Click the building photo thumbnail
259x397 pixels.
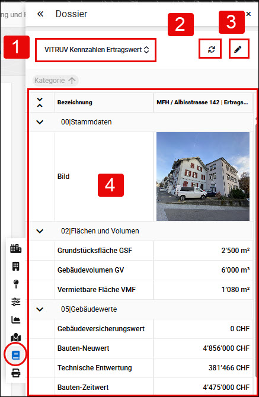(x=203, y=177)
